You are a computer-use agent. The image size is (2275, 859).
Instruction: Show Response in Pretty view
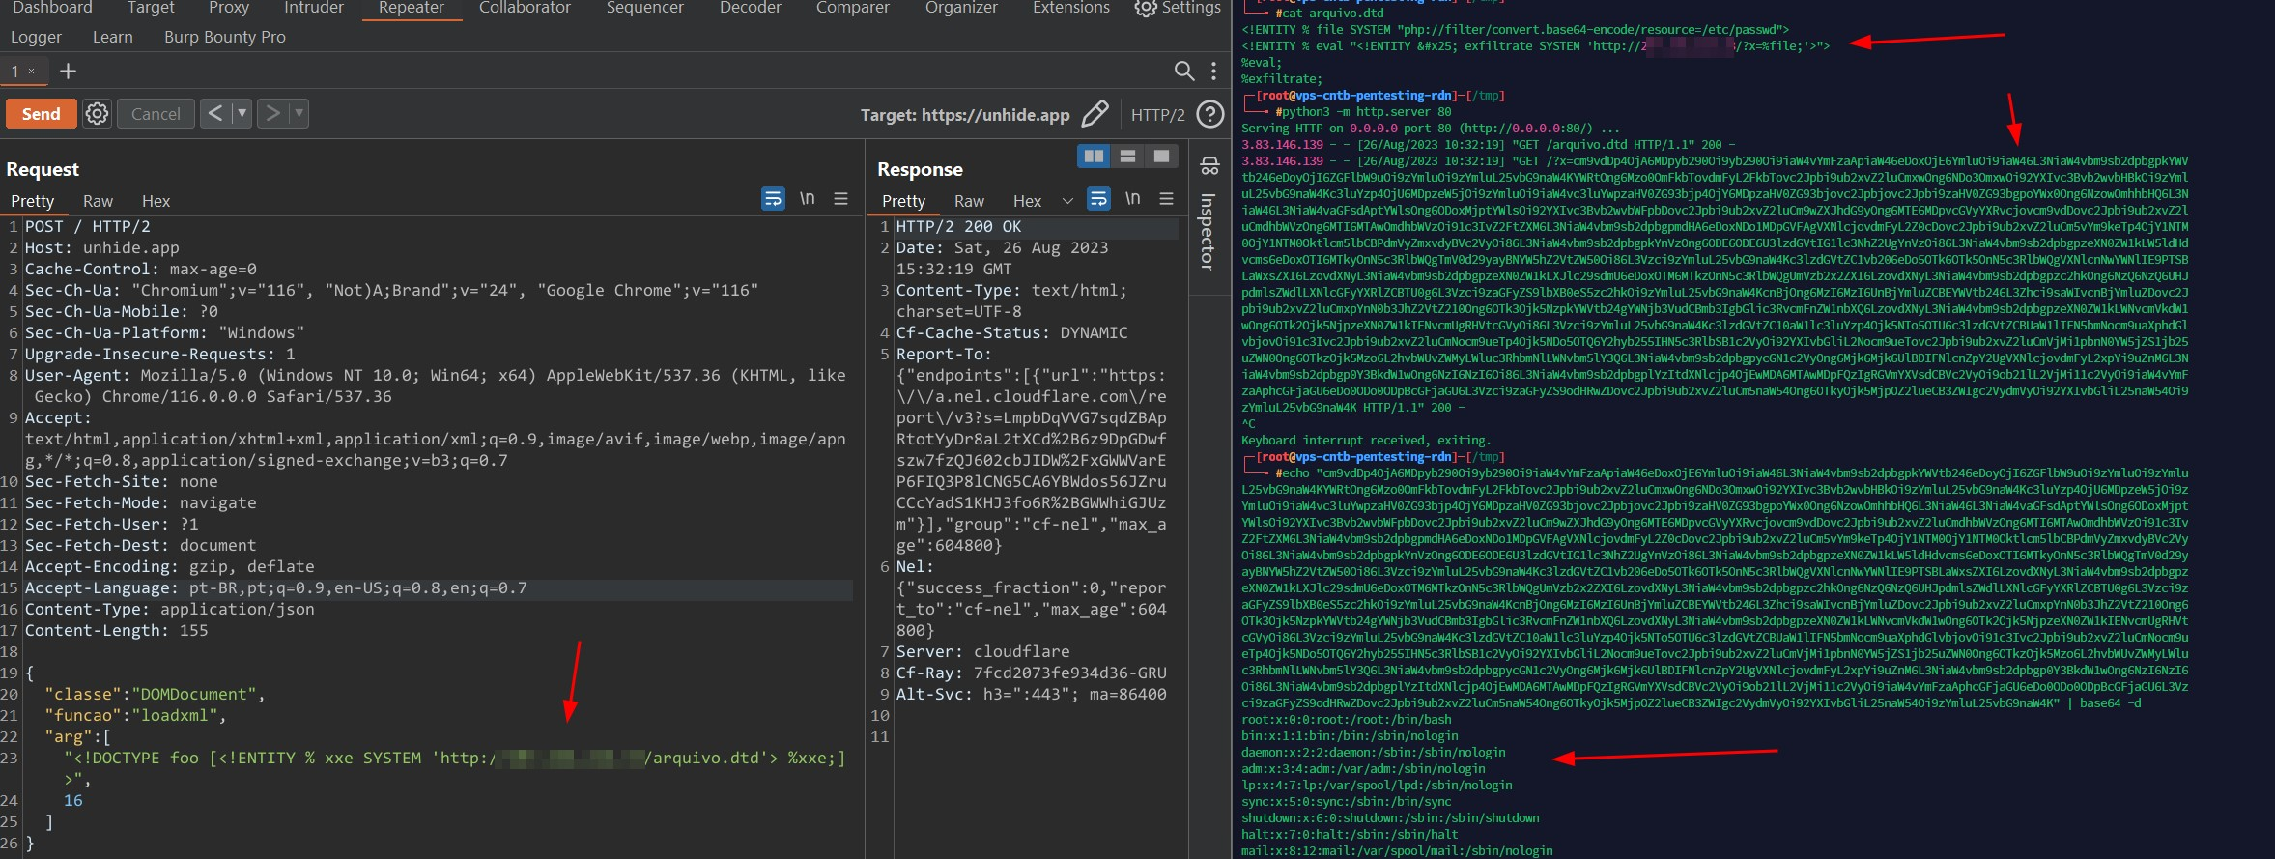tap(903, 201)
